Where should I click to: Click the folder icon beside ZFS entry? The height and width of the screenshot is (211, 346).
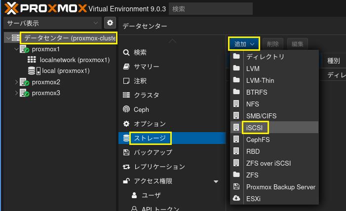pos(236,175)
